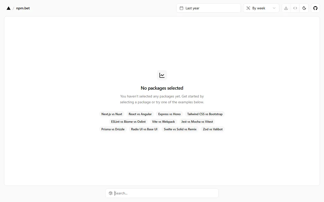
Task: Choose the Svelte vs Solid vs Remix example
Action: tap(180, 129)
